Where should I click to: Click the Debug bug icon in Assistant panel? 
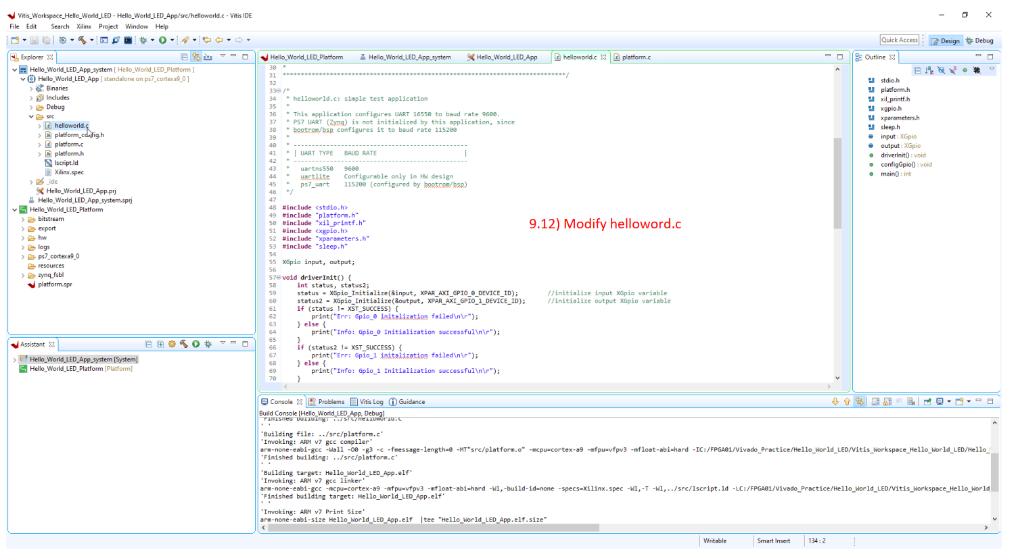(x=208, y=344)
